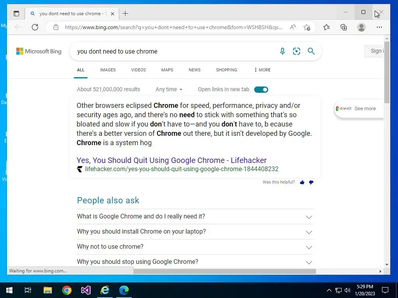Image resolution: width=398 pixels, height=298 pixels.
Task: Click the lifehacker.com URL under the result
Action: click(182, 169)
